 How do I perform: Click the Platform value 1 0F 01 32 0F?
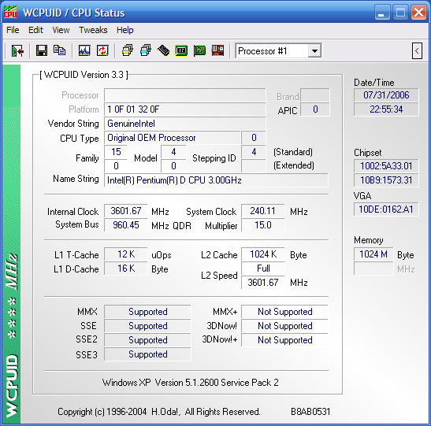184,109
